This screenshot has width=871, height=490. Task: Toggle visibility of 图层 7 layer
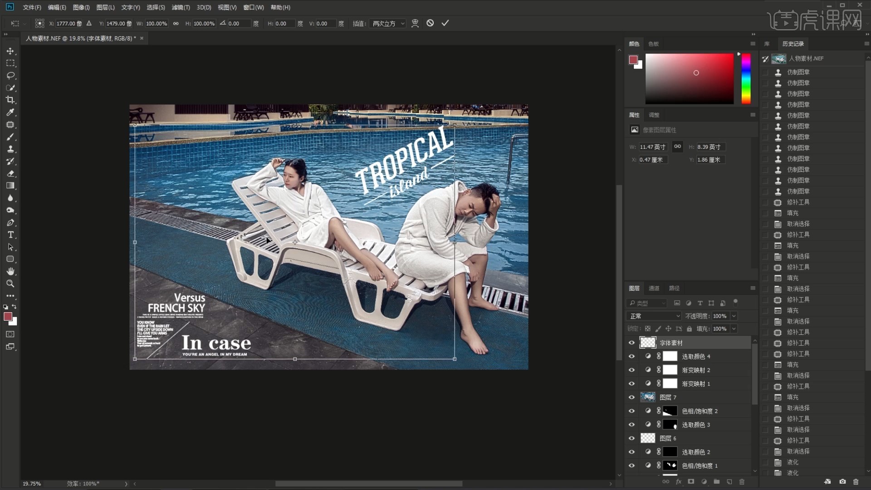point(631,397)
